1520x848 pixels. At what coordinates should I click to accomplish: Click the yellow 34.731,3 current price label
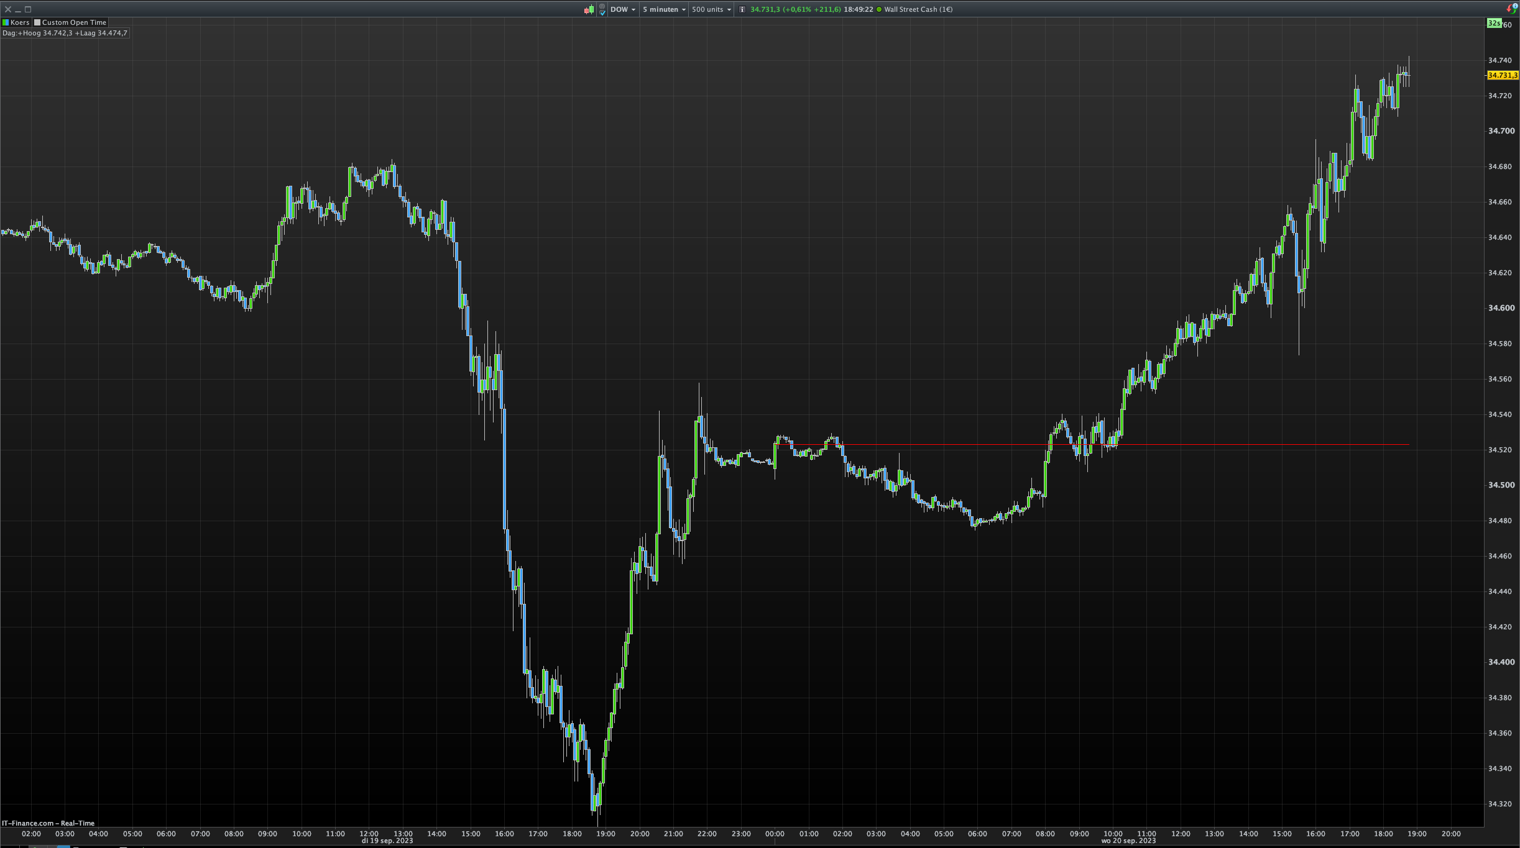point(1502,75)
